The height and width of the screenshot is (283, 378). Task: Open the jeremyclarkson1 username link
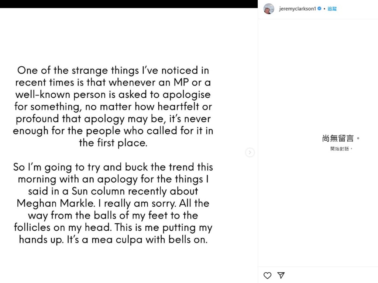coord(297,9)
